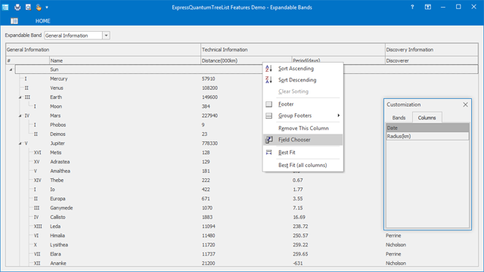Click discoverer Nicholson in Lysithea row
Viewport: 484px width, 272px height.
(x=396, y=245)
